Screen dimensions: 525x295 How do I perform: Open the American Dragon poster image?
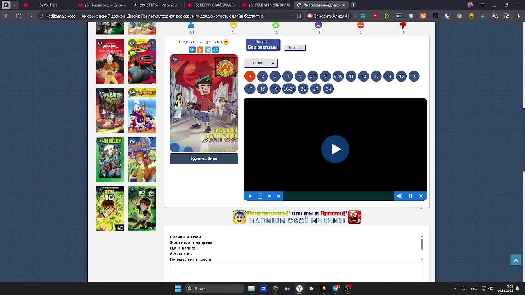(x=204, y=103)
